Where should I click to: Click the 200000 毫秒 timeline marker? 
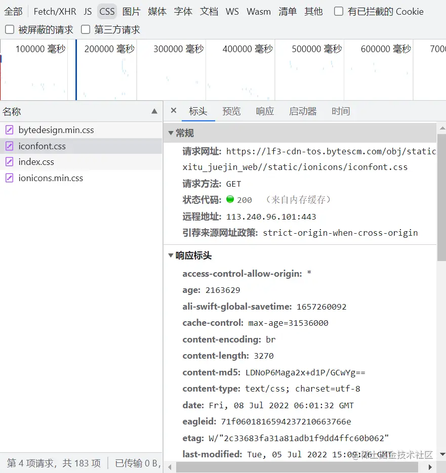109,49
